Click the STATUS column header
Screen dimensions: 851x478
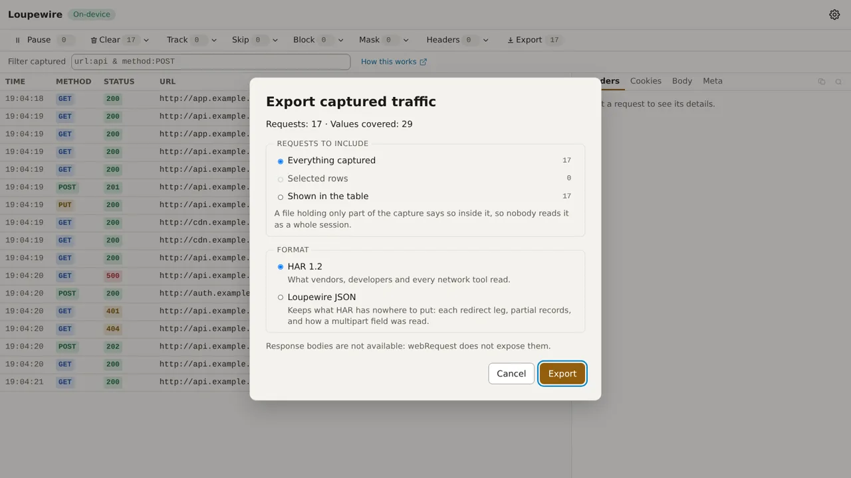[119, 82]
